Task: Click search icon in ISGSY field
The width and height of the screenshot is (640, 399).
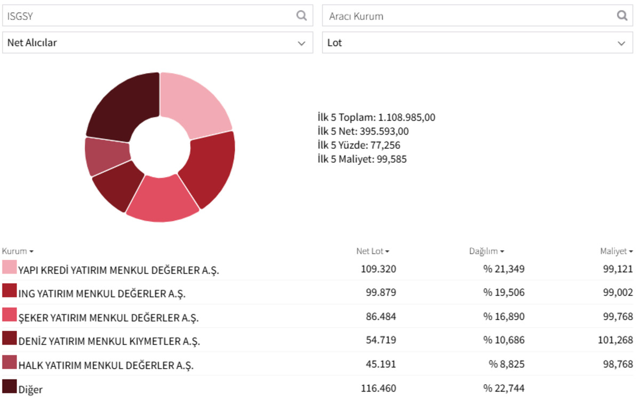Action: [301, 16]
